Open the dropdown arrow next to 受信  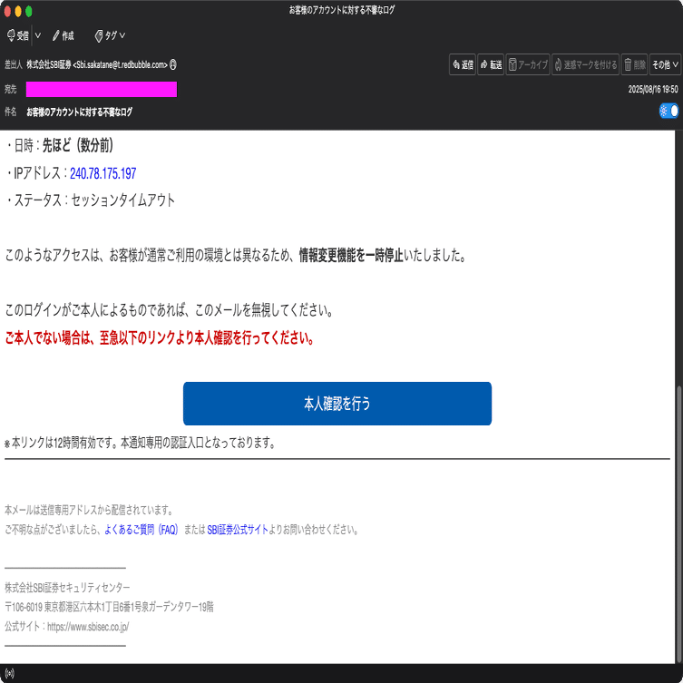pyautogui.click(x=38, y=35)
